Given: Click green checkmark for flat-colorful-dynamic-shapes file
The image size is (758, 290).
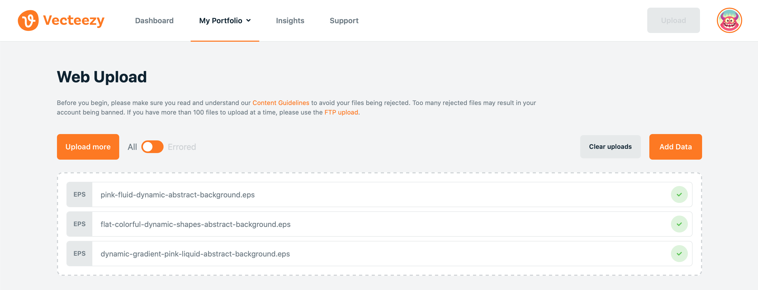Looking at the screenshot, I should point(679,224).
